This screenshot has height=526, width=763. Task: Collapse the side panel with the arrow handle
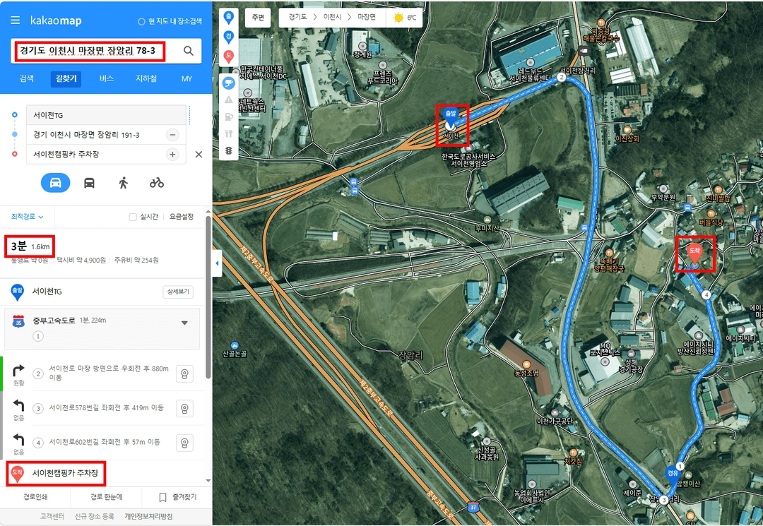point(217,263)
